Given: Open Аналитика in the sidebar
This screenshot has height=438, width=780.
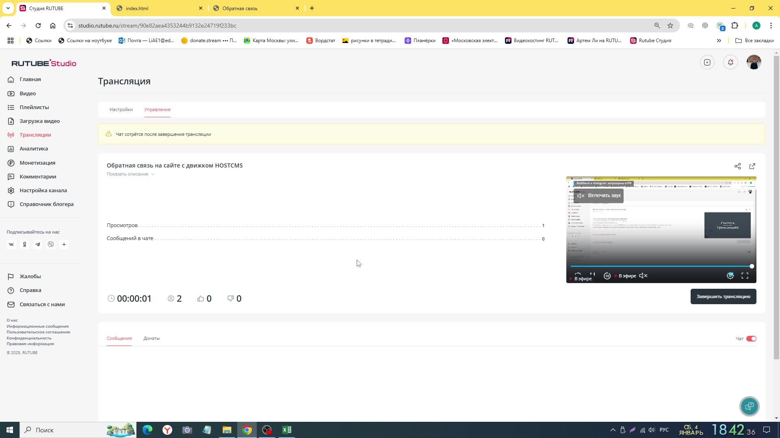Looking at the screenshot, I should click(34, 149).
